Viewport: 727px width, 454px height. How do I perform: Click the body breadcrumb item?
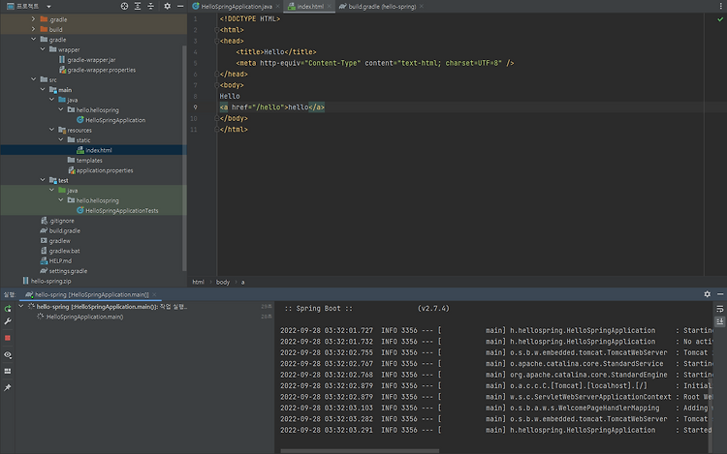[223, 282]
